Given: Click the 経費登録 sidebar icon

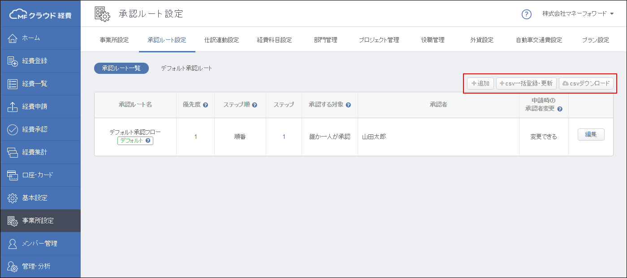Looking at the screenshot, I should (x=13, y=61).
